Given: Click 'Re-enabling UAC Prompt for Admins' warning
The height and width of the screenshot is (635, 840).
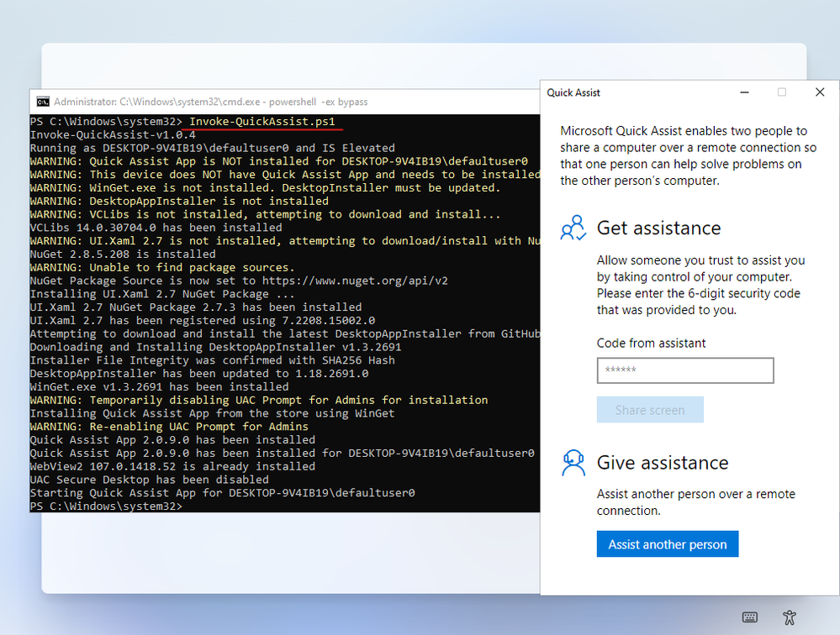Looking at the screenshot, I should coord(169,427).
